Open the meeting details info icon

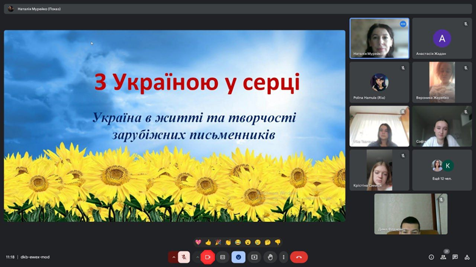[x=431, y=257]
